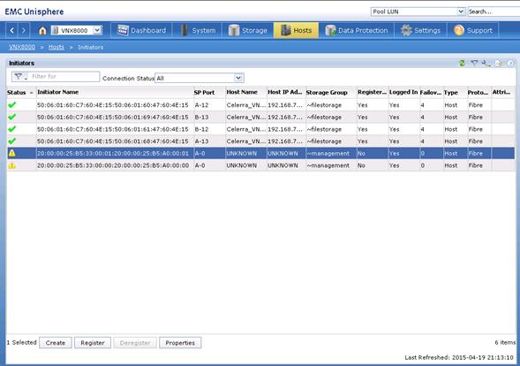Screen dimensions: 520x366
Task: Select initiator 20:00:00:25:B5:33:00:00 row
Action: [x=260, y=165]
